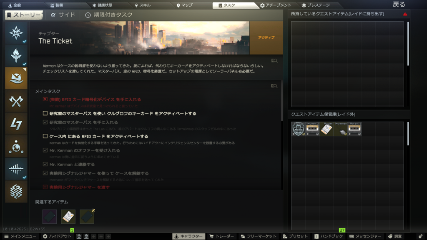Open the フリーマーケット button
The image size is (427, 240).
(x=259, y=236)
